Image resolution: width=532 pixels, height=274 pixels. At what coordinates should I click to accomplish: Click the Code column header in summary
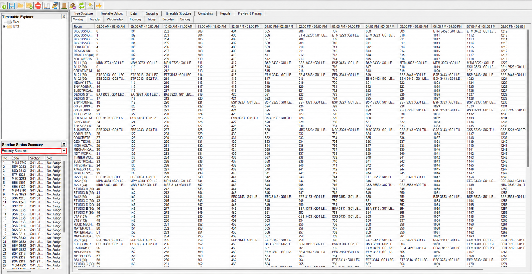coord(19,158)
